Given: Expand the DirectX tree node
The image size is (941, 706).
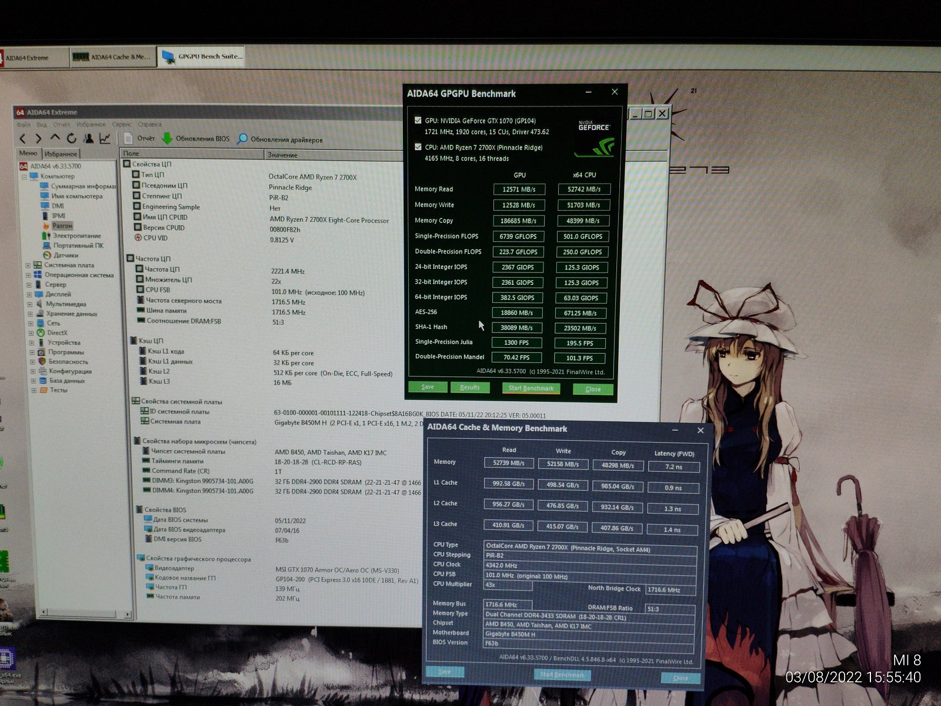Looking at the screenshot, I should click(x=31, y=333).
